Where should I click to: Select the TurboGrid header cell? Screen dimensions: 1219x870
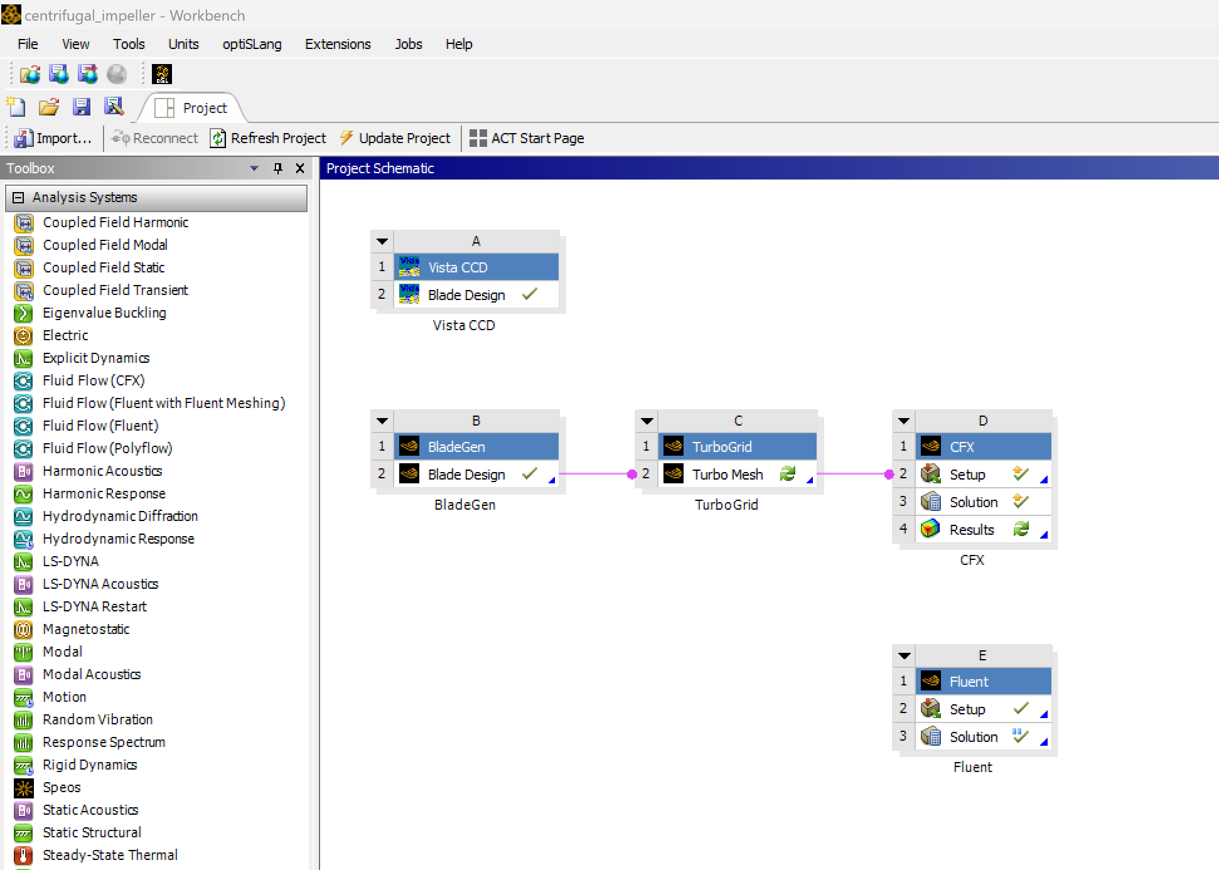coord(738,447)
